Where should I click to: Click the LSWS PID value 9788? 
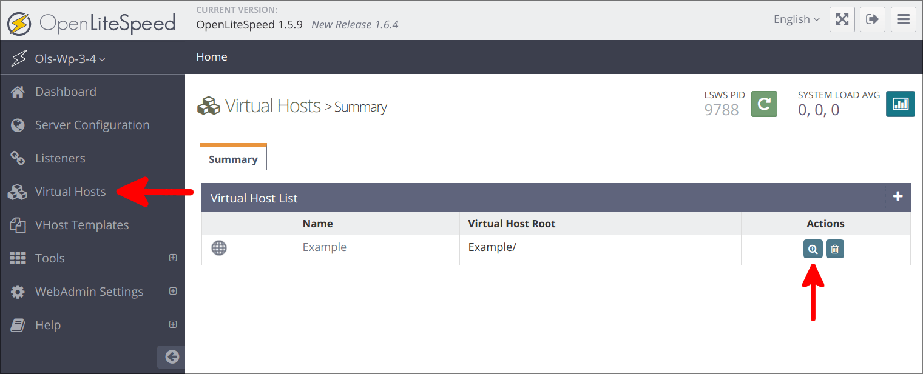pyautogui.click(x=722, y=110)
